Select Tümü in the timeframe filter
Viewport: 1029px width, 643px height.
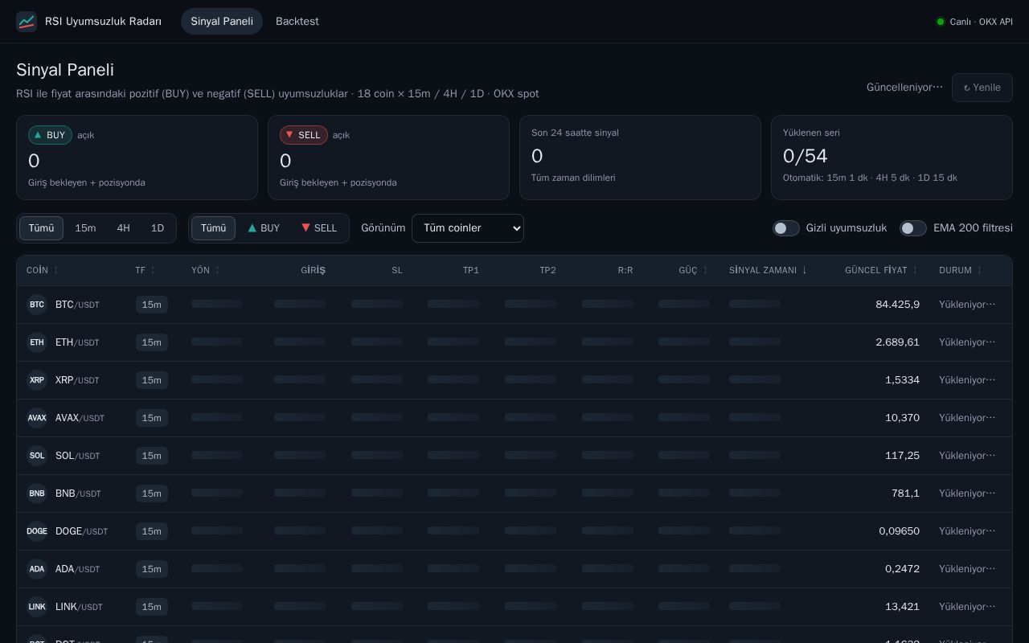click(41, 228)
